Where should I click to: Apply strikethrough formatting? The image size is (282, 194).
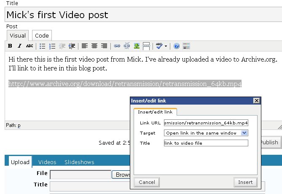pyautogui.click(x=30, y=46)
